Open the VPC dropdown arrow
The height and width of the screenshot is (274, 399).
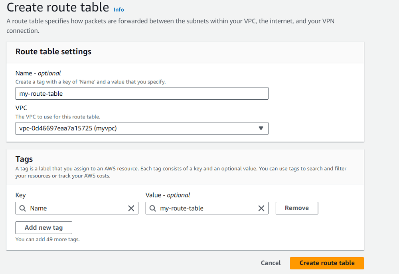(261, 128)
